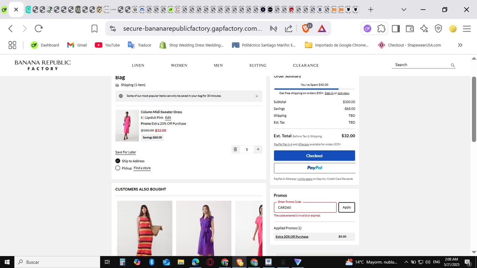Delete the item with trash icon
This screenshot has width=477, height=268.
coord(235,149)
